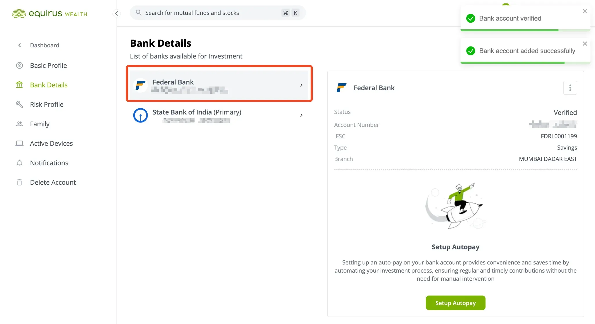Screen dimensions: 595x324
Task: Open Basic Profile section
Action: coord(49,66)
